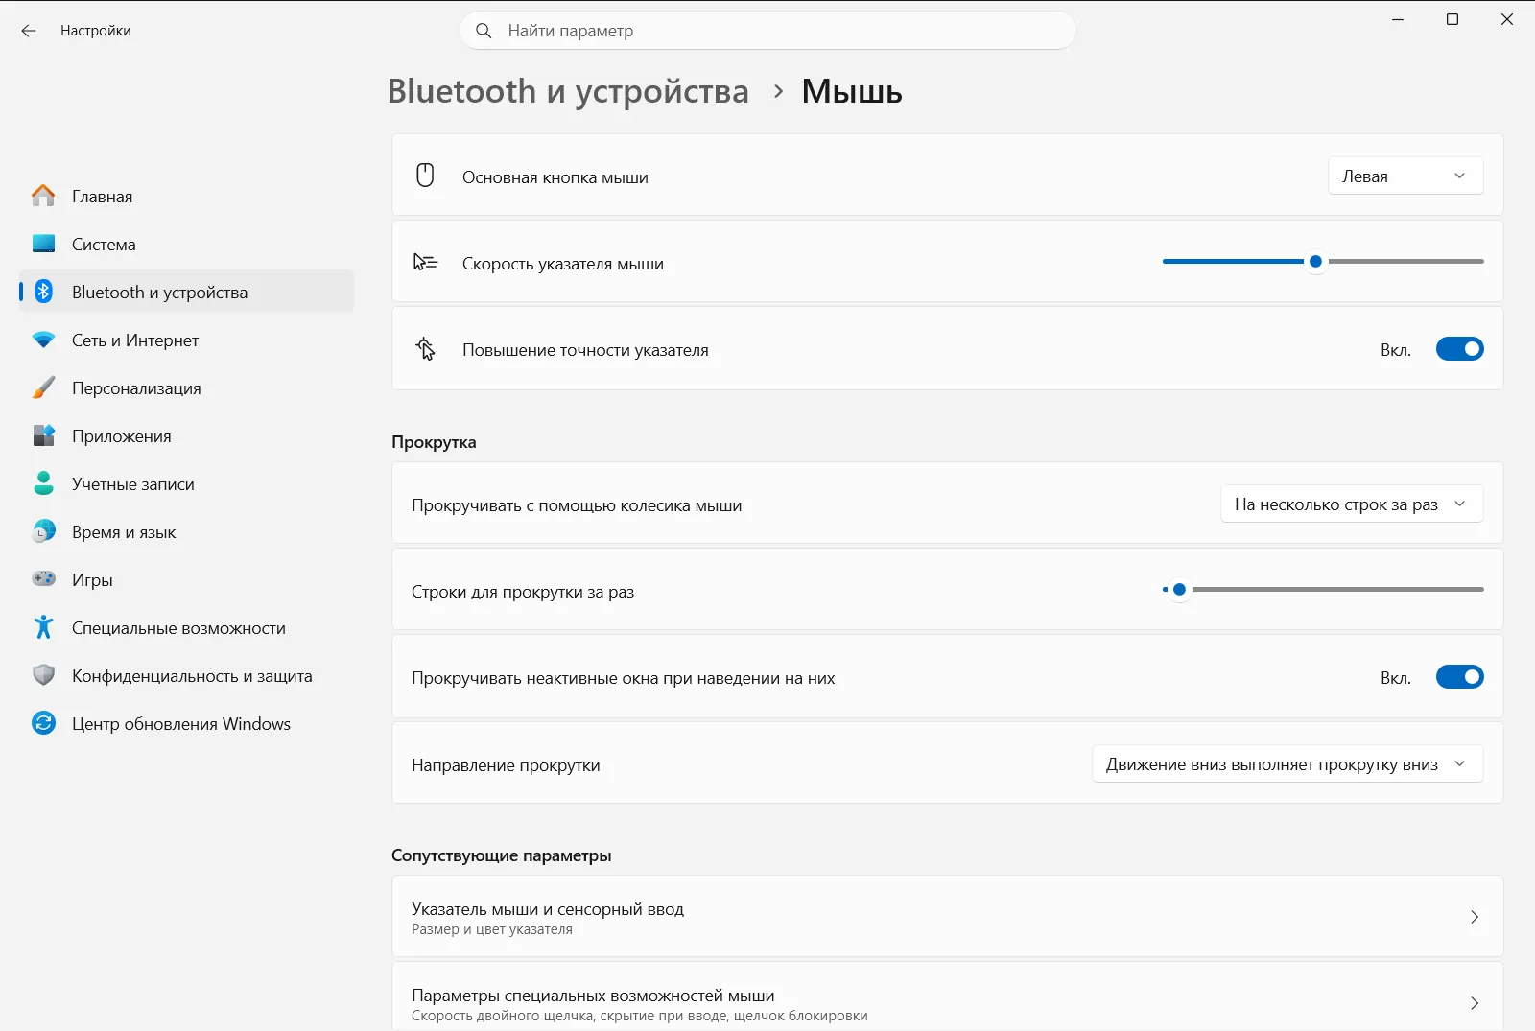Click the Специальные возможности accessibility icon

pyautogui.click(x=43, y=627)
